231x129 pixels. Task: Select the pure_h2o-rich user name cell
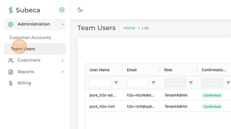tap(102, 107)
